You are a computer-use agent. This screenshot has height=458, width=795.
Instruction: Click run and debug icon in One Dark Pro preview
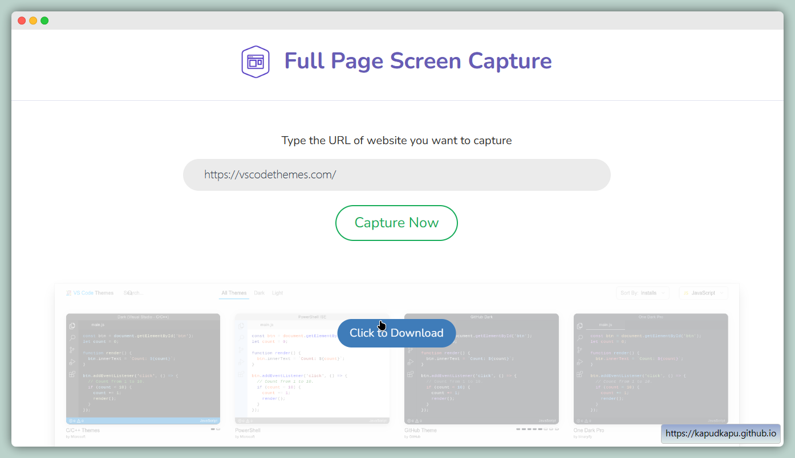tap(579, 362)
